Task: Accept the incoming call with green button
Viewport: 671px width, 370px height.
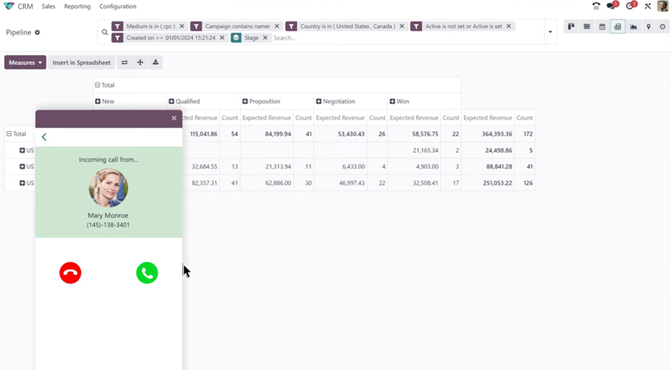Action: point(147,273)
